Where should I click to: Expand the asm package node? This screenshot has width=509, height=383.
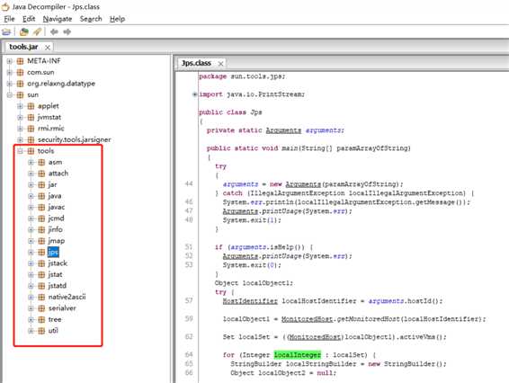point(31,163)
